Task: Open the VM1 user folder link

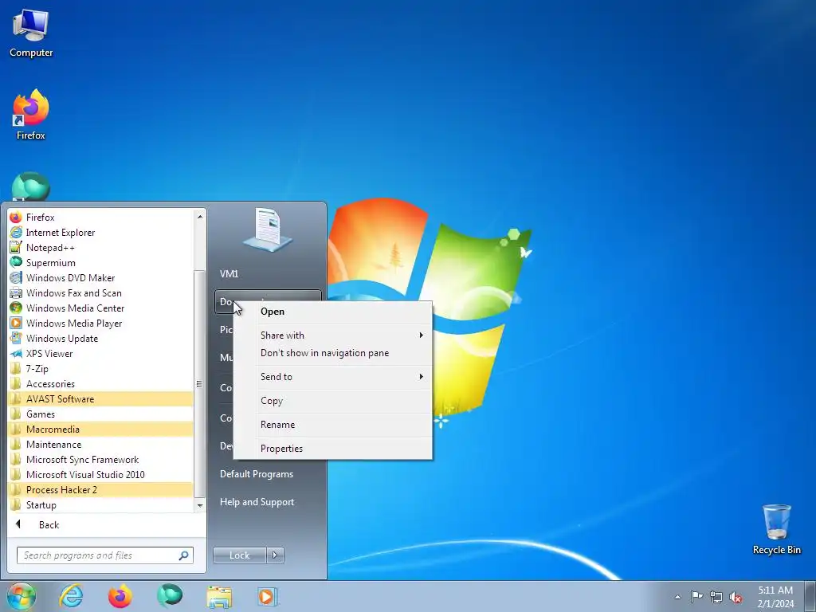Action: tap(268, 274)
